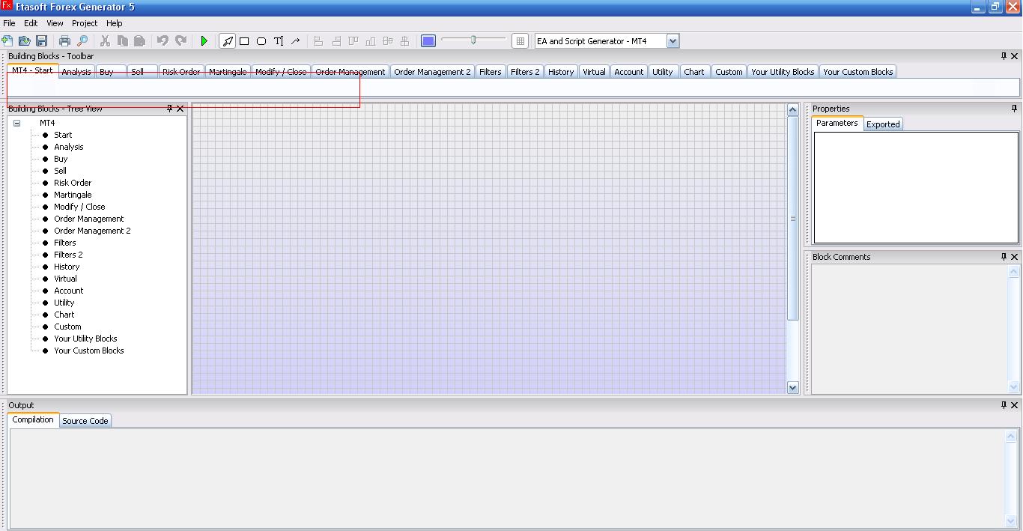Click the Undo arrow icon

point(163,41)
